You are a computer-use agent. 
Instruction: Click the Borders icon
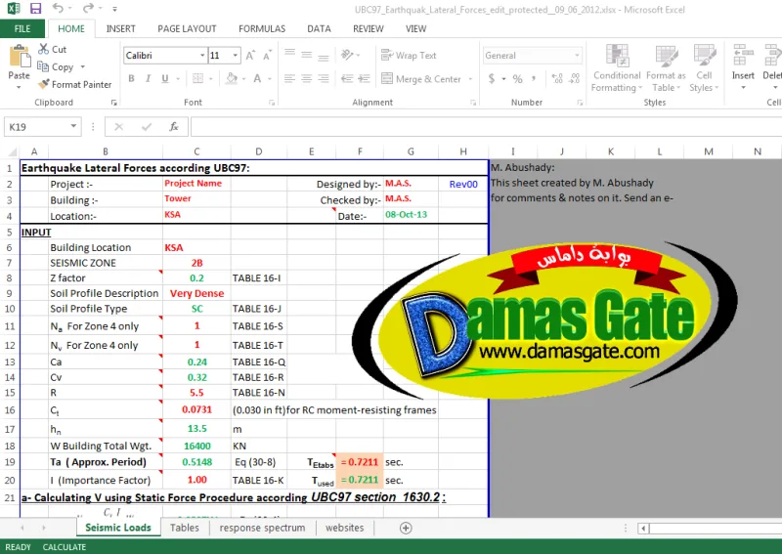point(198,79)
